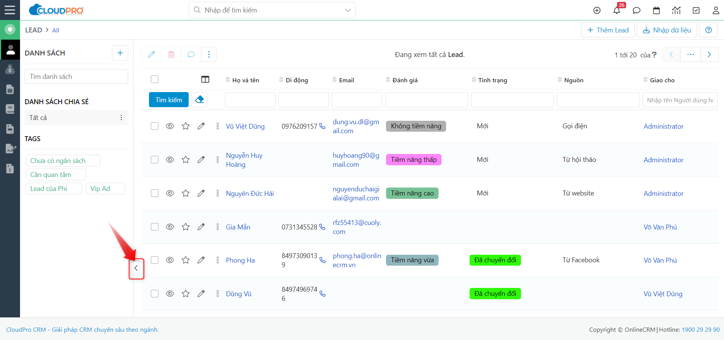Check the Gia Mẫn row checkbox
The image size is (724, 340).
[x=155, y=227]
